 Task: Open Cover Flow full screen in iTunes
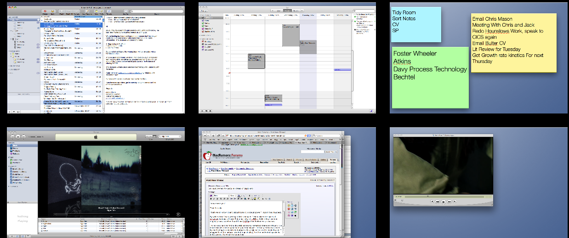pyautogui.click(x=178, y=215)
